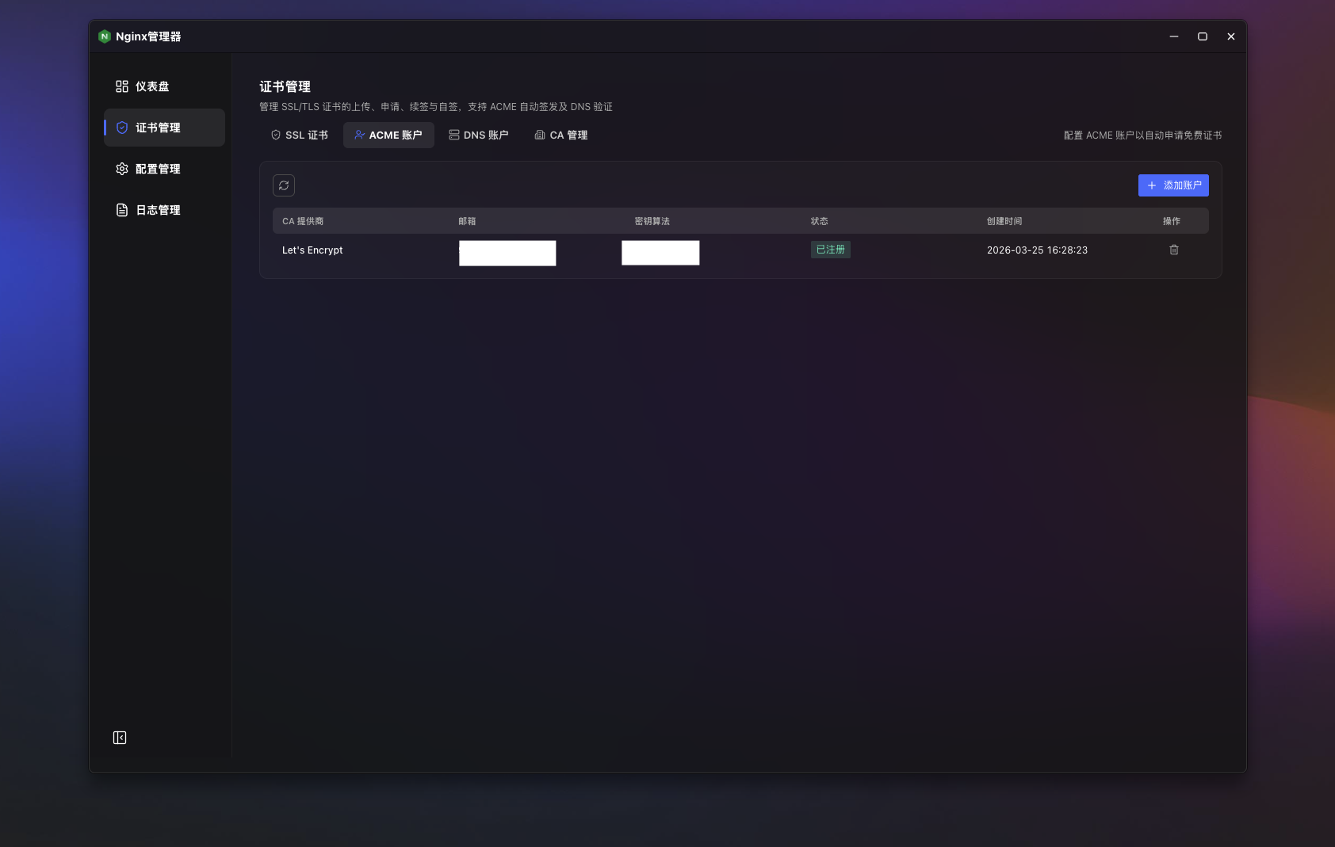Delete the Let's Encrypt account via trash icon
1335x847 pixels.
pyautogui.click(x=1173, y=250)
